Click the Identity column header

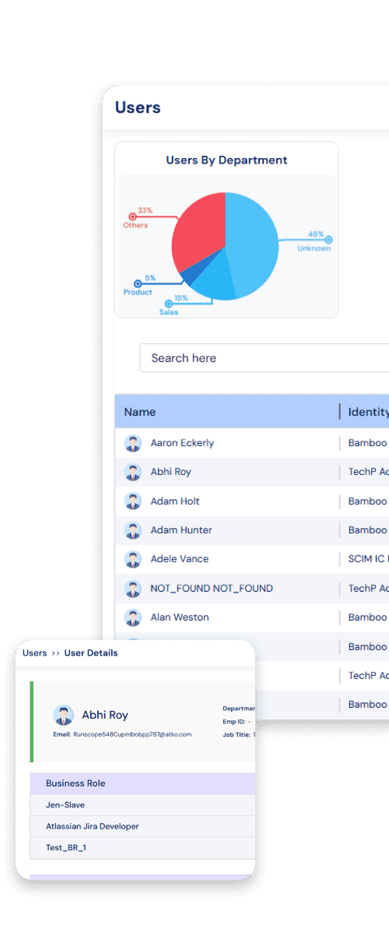(x=368, y=412)
